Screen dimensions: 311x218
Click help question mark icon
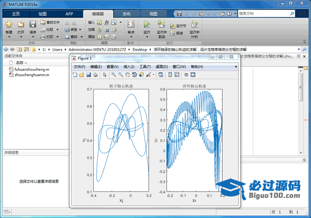coord(230,14)
